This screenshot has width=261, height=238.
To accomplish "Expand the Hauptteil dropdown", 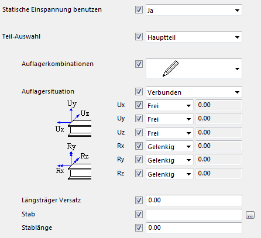I will coord(194,37).
